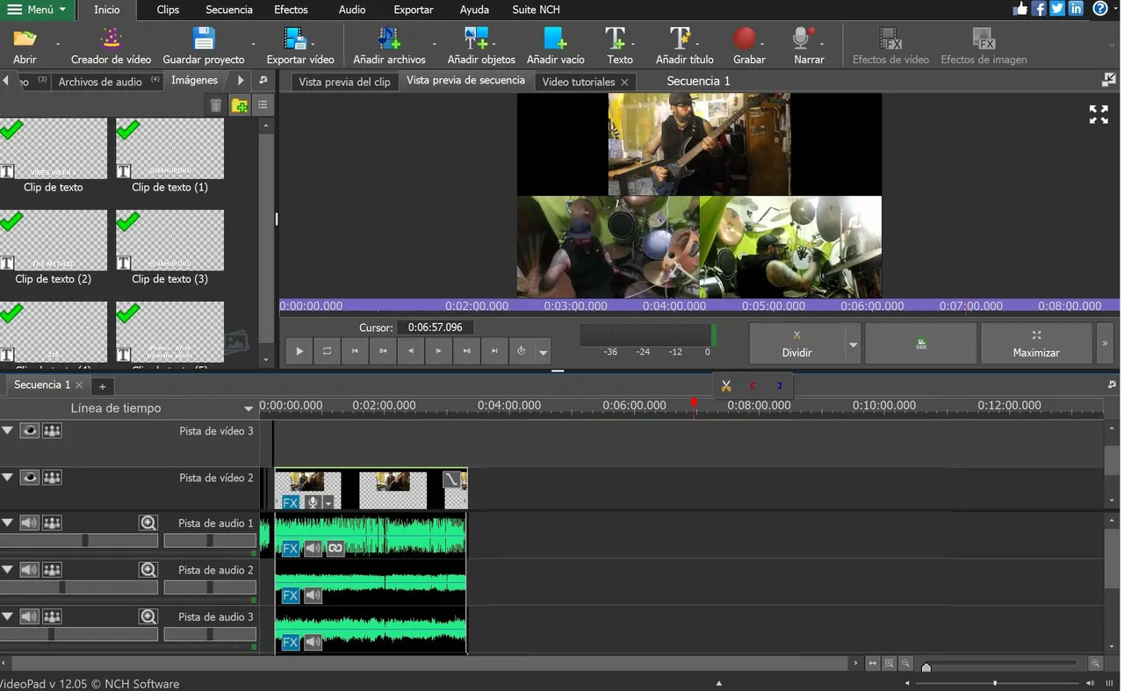Click the Maximizar button
Image resolution: width=1124 pixels, height=691 pixels.
1036,343
